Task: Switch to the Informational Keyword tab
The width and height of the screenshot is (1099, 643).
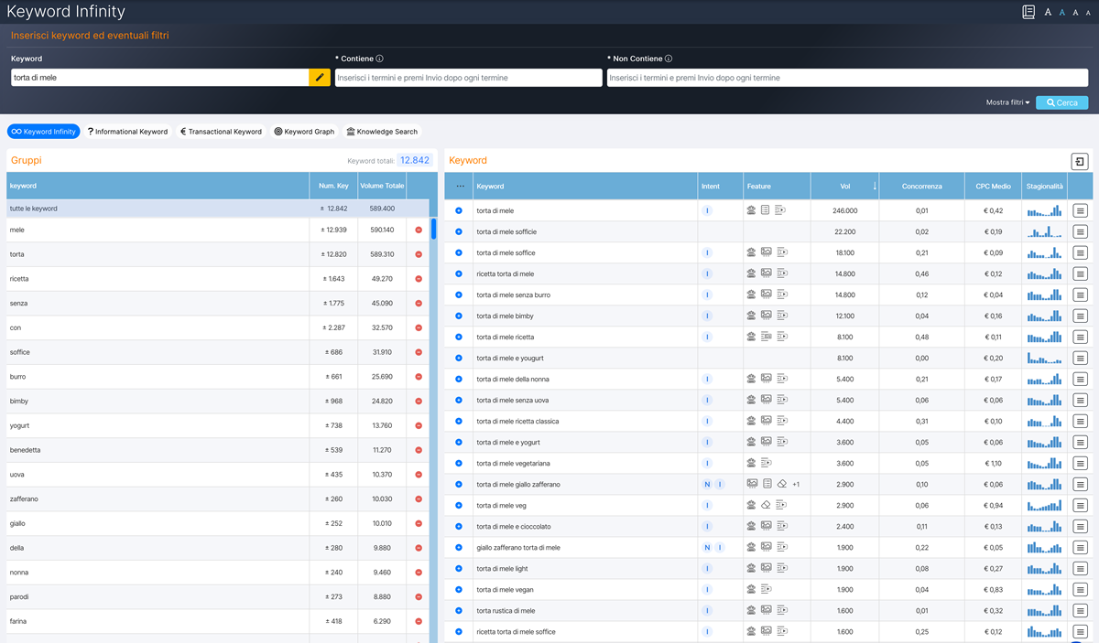Action: pos(128,132)
